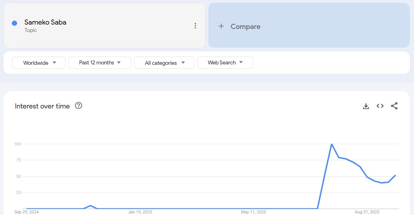
Task: Click the Jan 19, 2025 axis label
Action: tap(140, 212)
